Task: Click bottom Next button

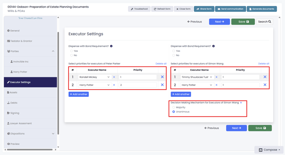Action: [x=237, y=128]
